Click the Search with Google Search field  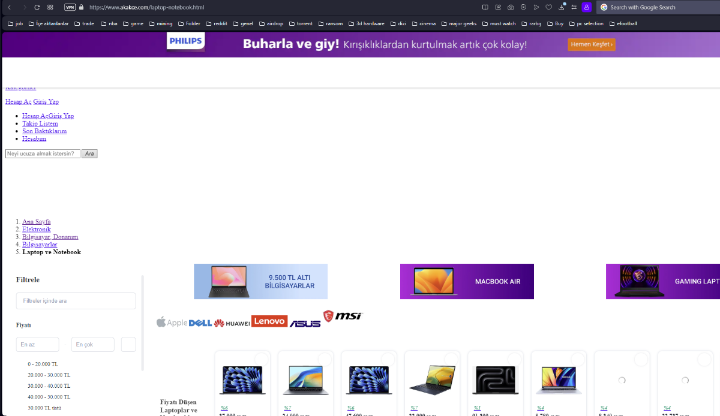[659, 7]
